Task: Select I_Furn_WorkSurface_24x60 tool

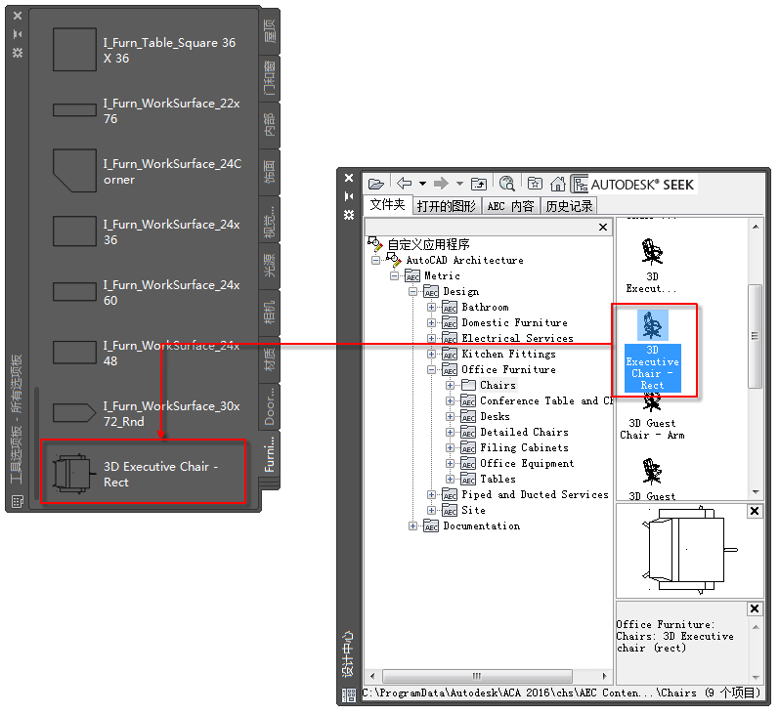Action: [x=146, y=292]
